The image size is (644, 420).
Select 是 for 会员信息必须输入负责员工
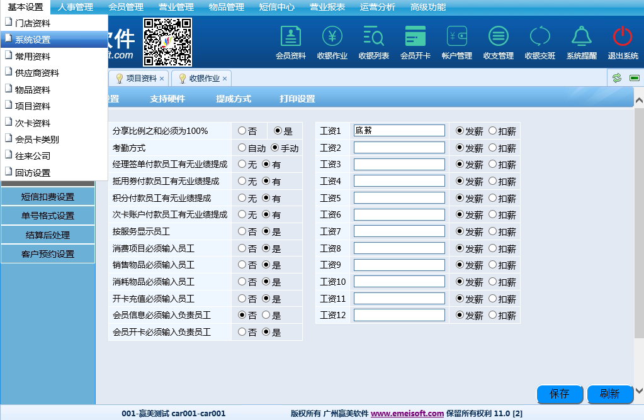(x=266, y=315)
